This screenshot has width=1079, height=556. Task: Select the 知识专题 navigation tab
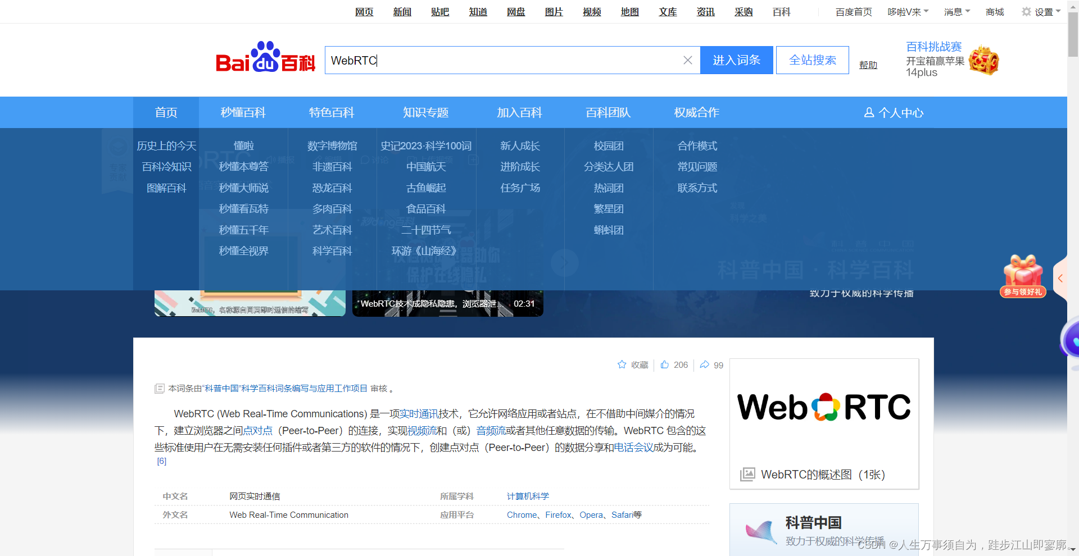(x=425, y=112)
